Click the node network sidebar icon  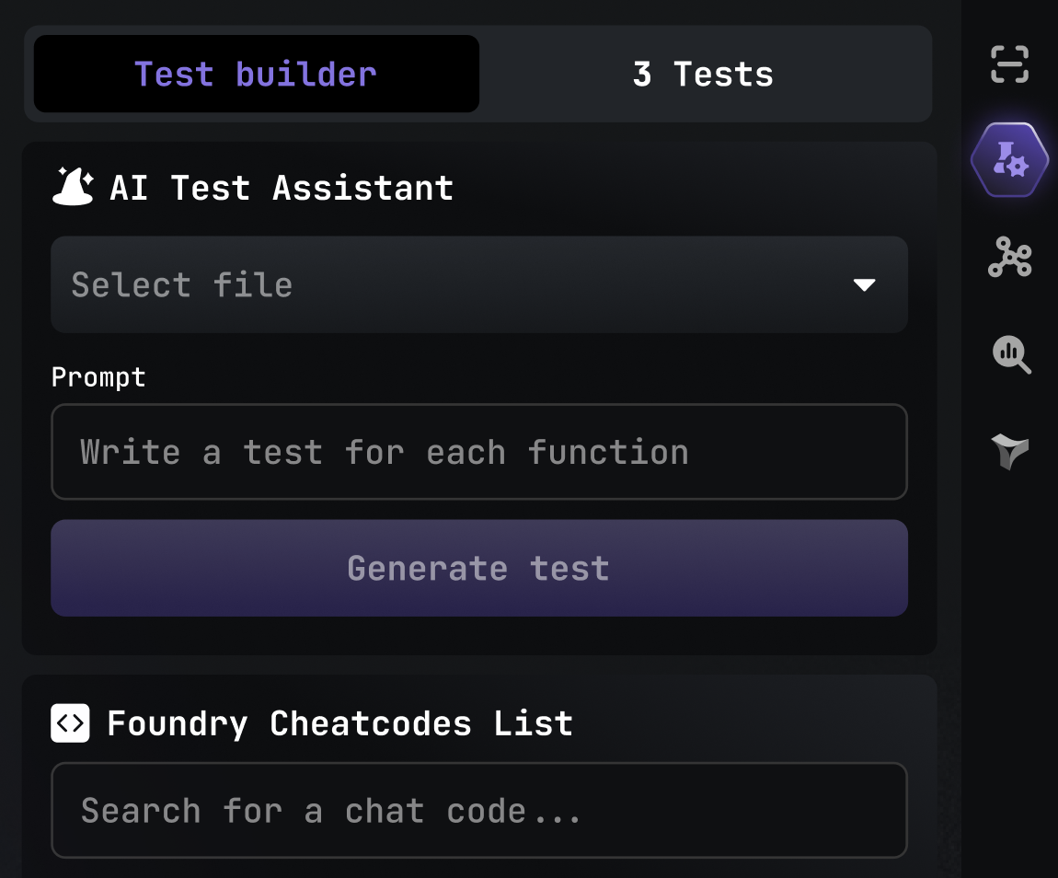pyautogui.click(x=1009, y=259)
